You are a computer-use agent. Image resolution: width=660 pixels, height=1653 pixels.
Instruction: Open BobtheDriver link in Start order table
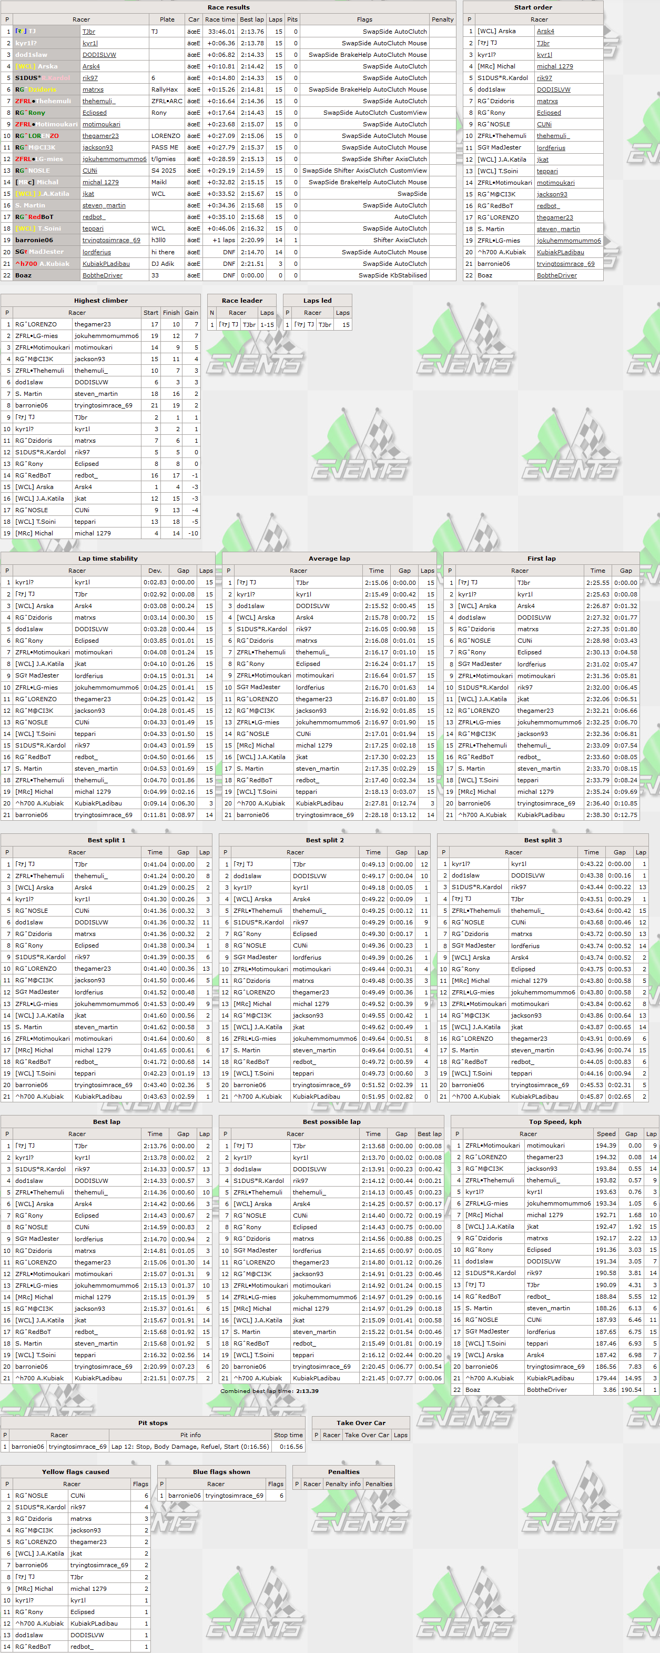pos(556,275)
